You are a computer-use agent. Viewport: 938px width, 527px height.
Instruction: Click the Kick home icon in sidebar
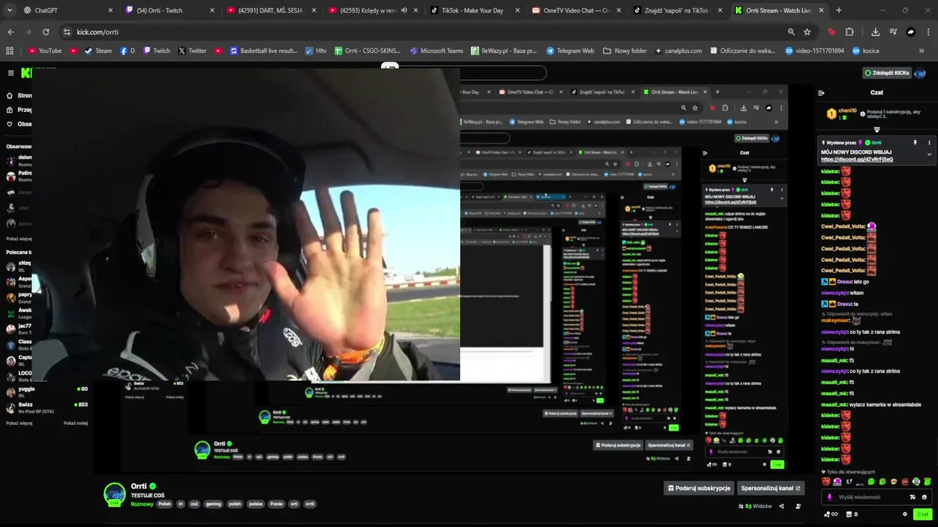(x=10, y=96)
